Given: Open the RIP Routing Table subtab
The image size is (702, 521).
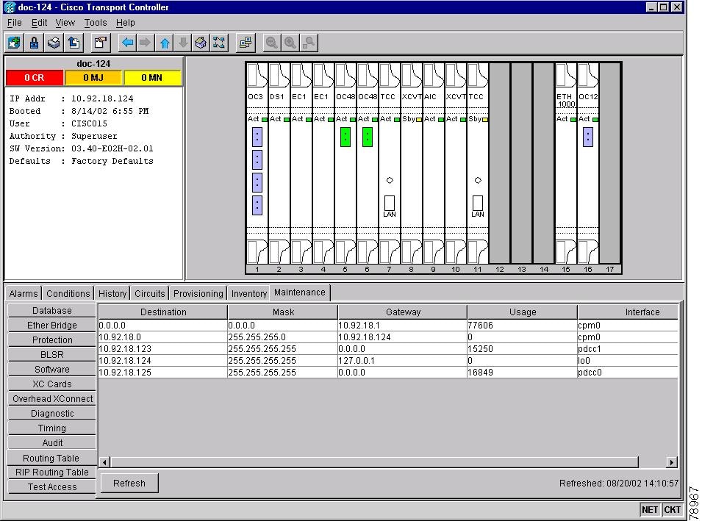Looking at the screenshot, I should [52, 473].
